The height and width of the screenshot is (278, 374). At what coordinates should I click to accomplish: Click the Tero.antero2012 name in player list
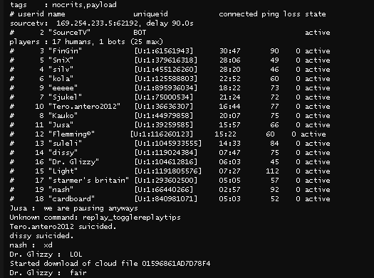coord(84,106)
